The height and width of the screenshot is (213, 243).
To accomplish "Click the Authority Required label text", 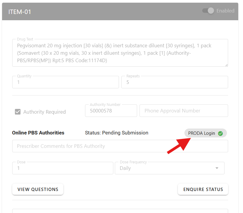I will [45, 112].
